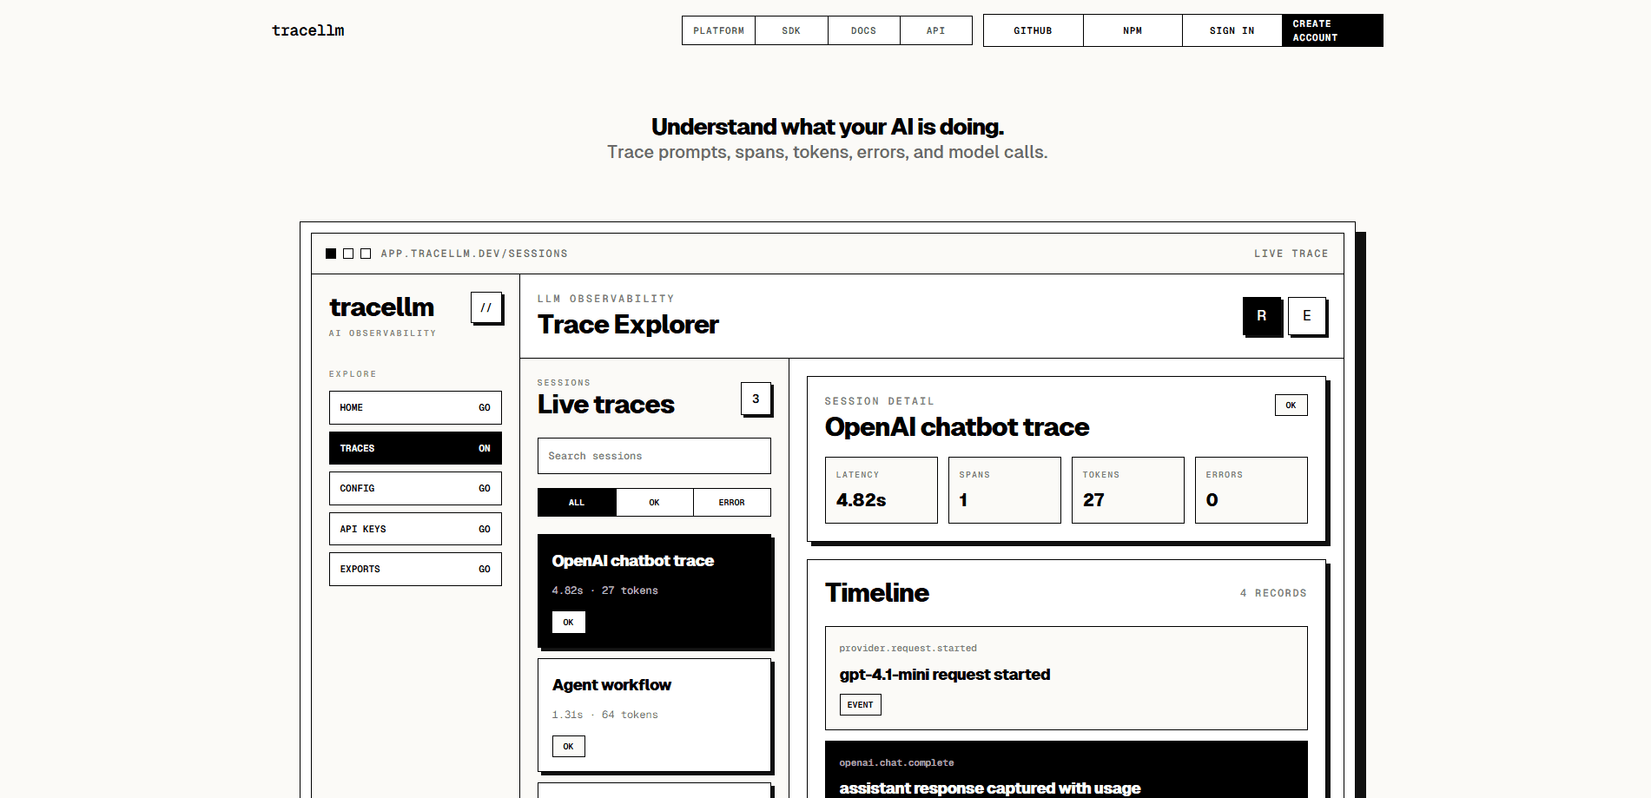Open Home in the Explore sidebar
The height and width of the screenshot is (798, 1651).
[x=415, y=407]
